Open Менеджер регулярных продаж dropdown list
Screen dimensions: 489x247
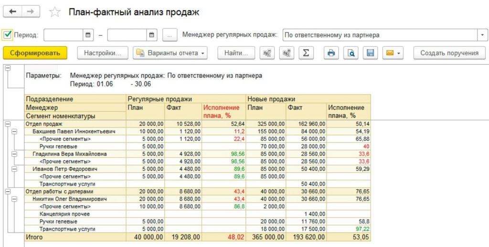point(481,35)
